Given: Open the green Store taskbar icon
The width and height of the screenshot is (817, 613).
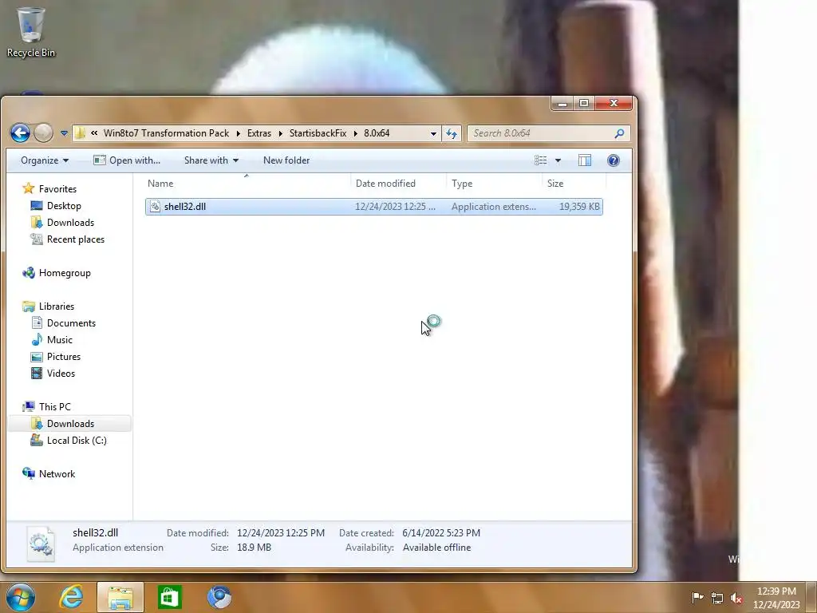Looking at the screenshot, I should (x=170, y=597).
